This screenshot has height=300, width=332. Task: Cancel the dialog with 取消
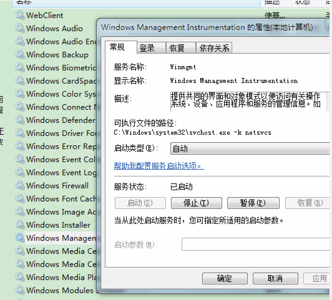pyautogui.click(x=275, y=278)
